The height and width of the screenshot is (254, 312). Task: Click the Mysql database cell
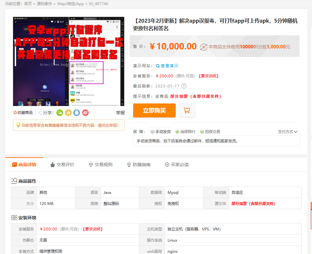coord(184,192)
